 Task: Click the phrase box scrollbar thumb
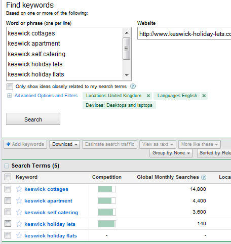click(x=127, y=49)
